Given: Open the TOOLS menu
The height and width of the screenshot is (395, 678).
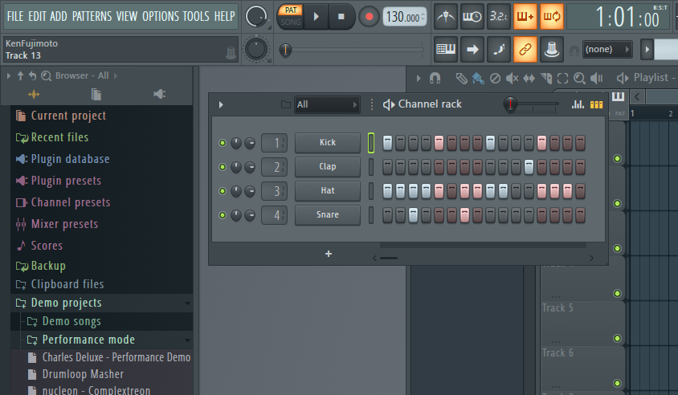Looking at the screenshot, I should (x=195, y=16).
